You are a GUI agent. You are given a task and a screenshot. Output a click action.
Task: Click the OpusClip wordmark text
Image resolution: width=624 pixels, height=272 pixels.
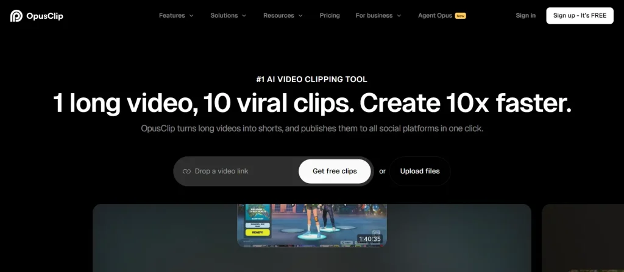click(45, 16)
